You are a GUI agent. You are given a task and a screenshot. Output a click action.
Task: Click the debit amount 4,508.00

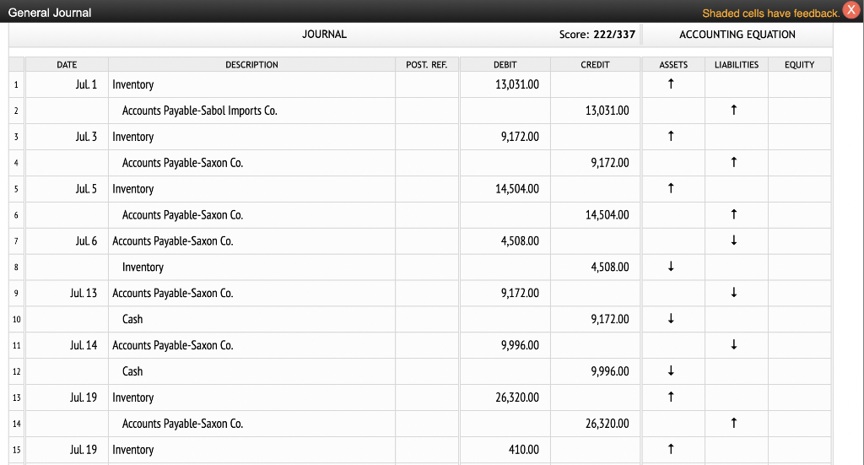coord(520,241)
